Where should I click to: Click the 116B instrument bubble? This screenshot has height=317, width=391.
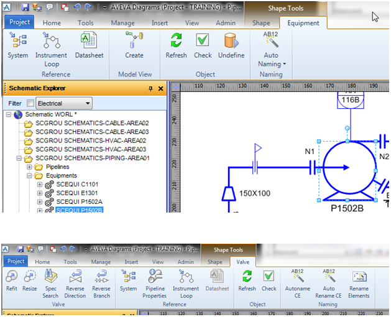(351, 100)
